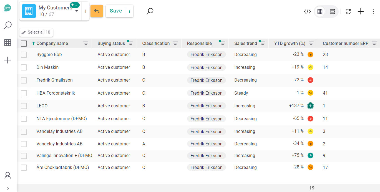Sort by the Company name column header
The width and height of the screenshot is (380, 192).
tap(52, 44)
